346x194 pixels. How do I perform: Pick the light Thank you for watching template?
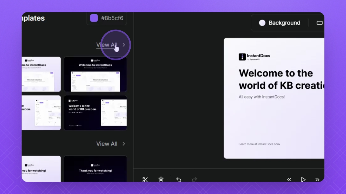click(41, 169)
